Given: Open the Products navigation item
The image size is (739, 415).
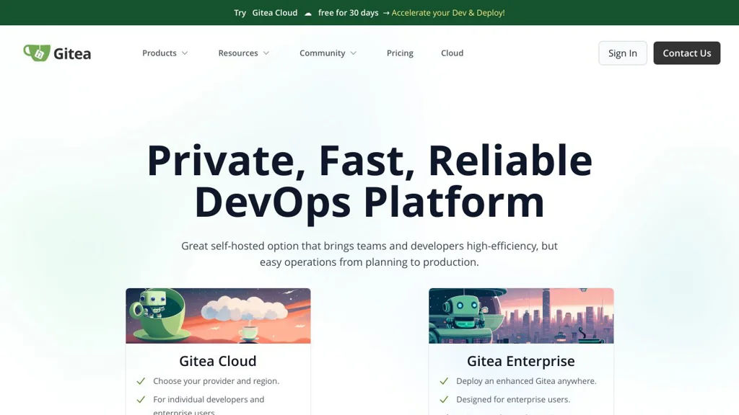Looking at the screenshot, I should coord(159,53).
